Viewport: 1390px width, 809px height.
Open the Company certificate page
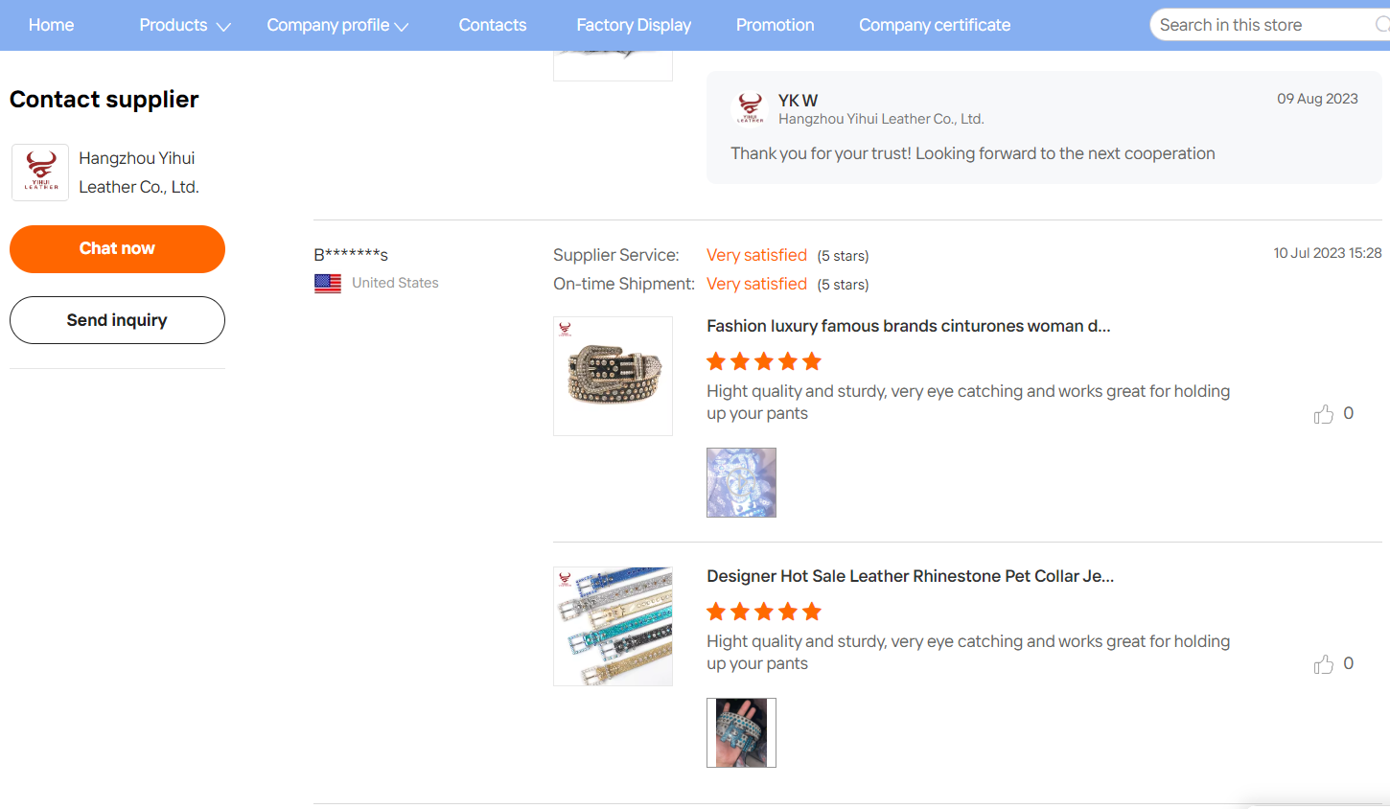coord(935,25)
